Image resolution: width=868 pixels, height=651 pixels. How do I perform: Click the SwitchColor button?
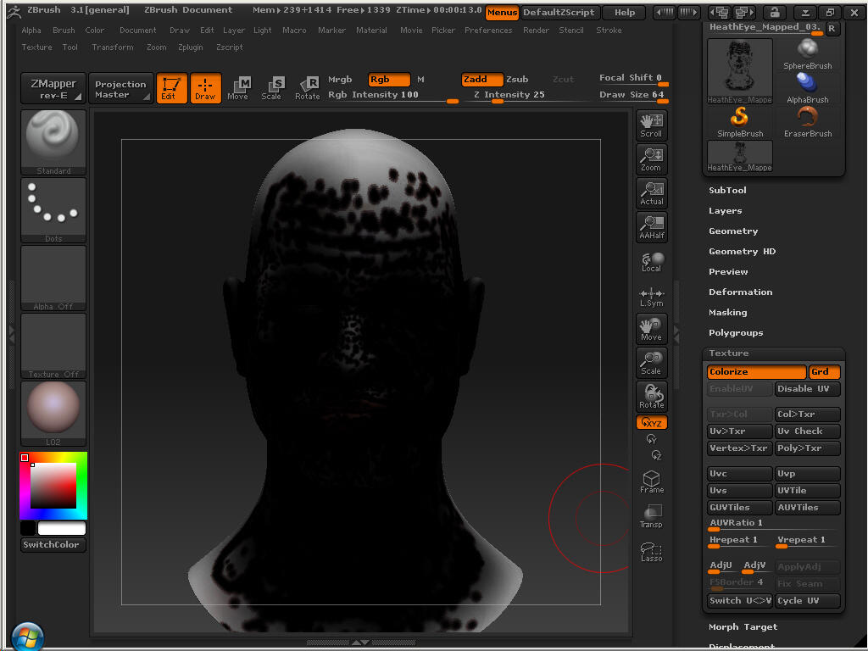pyautogui.click(x=53, y=545)
